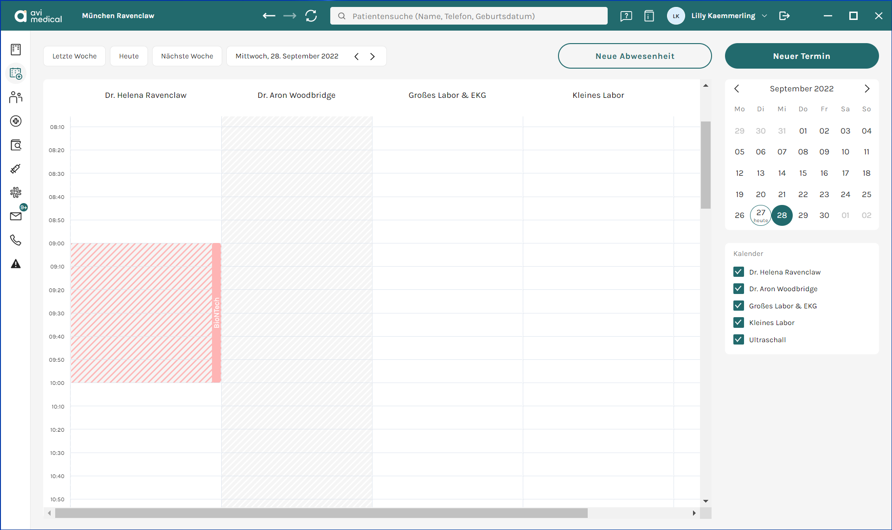Open the help question mark icon
Viewport: 892px width, 530px height.
626,16
